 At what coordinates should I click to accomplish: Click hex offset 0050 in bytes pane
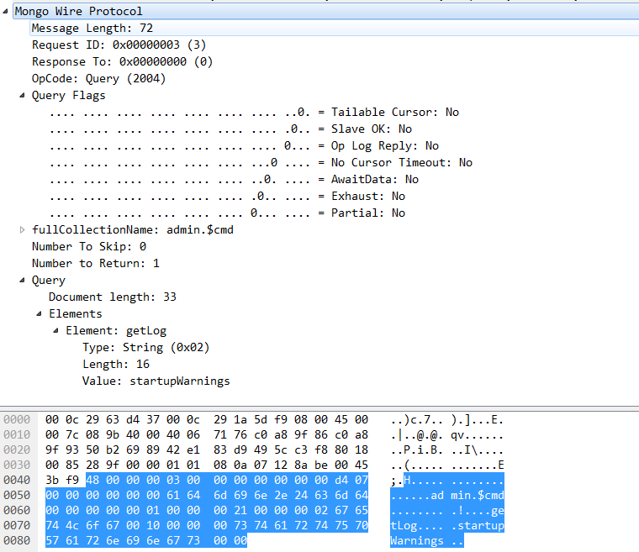click(x=17, y=495)
